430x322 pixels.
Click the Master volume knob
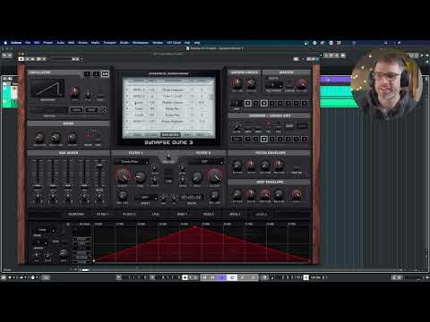(302, 83)
